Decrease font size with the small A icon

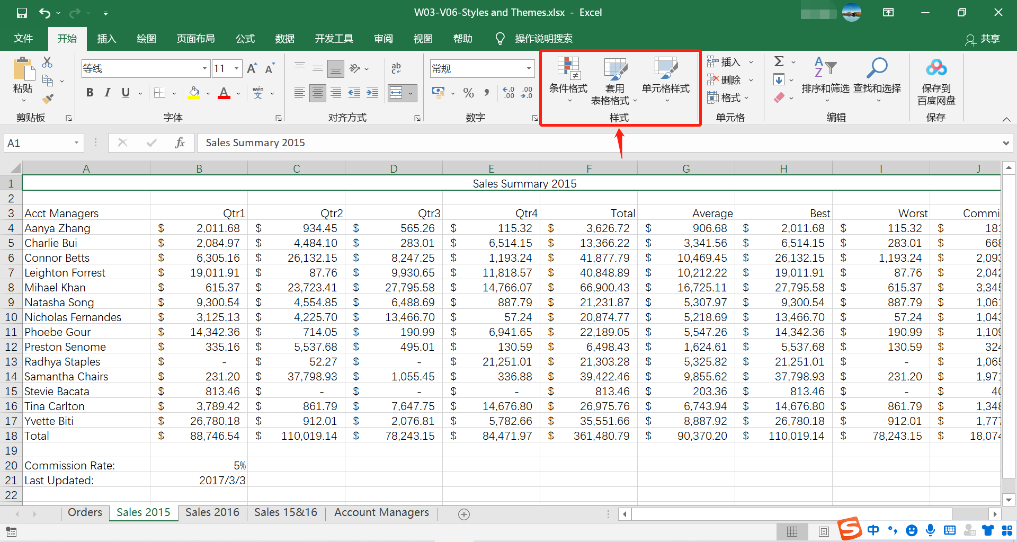[x=270, y=68]
